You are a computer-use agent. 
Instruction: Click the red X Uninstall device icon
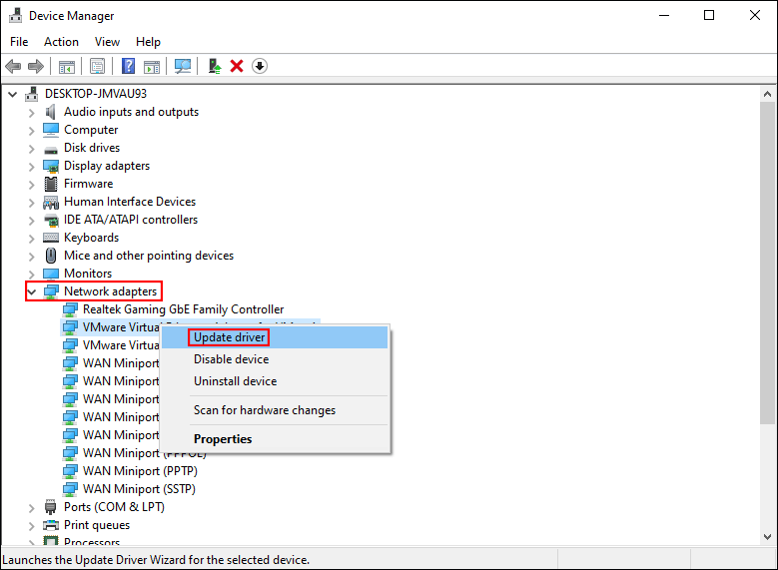[x=237, y=66]
